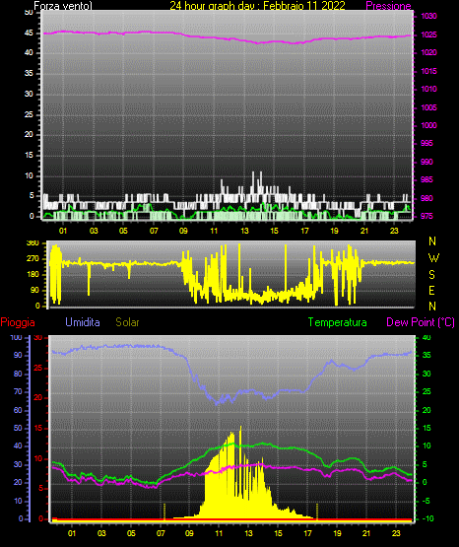This screenshot has height=547, width=459.
Task: Click the Solar legend label
Action: tap(128, 322)
